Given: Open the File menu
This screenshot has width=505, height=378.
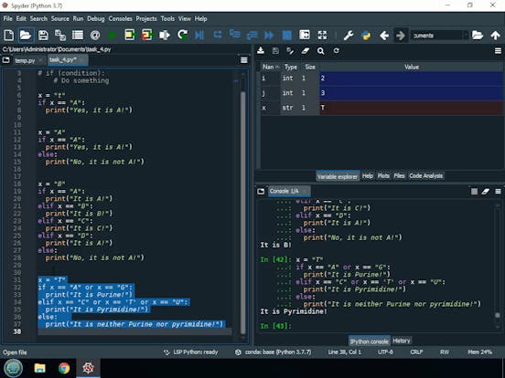Looking at the screenshot, I should click(7, 18).
